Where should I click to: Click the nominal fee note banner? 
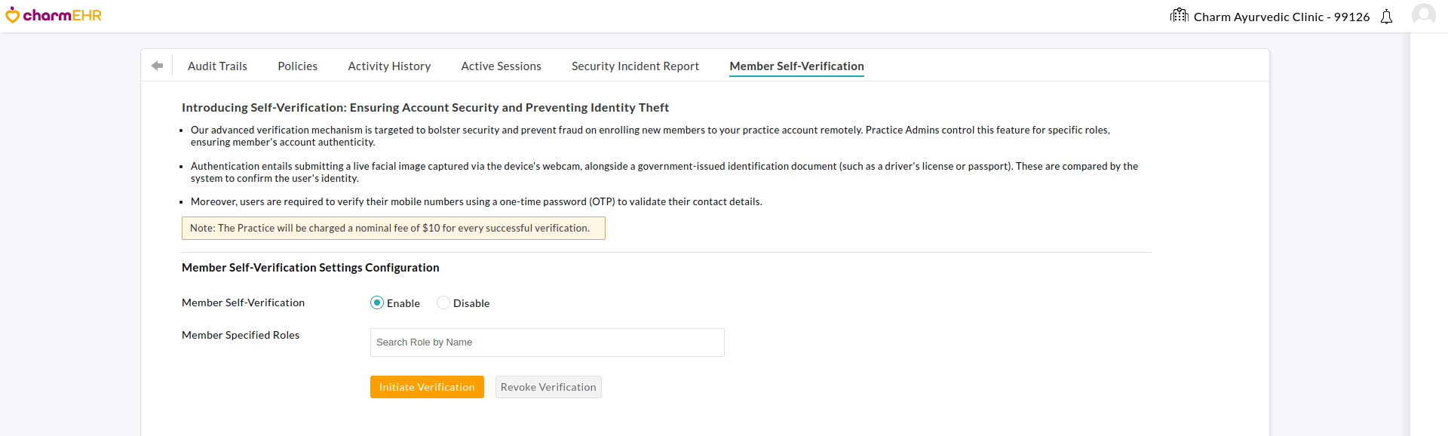[393, 228]
